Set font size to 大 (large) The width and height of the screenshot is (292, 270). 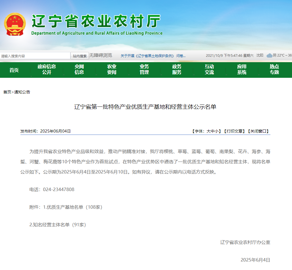(x=208, y=131)
